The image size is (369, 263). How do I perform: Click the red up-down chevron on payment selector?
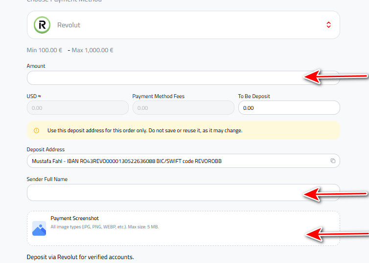coord(328,25)
